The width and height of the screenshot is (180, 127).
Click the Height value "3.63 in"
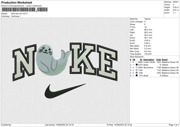click(175, 7)
